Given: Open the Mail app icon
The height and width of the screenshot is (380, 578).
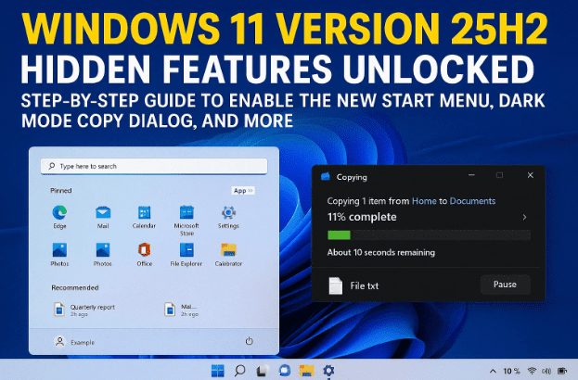Looking at the screenshot, I should (103, 212).
